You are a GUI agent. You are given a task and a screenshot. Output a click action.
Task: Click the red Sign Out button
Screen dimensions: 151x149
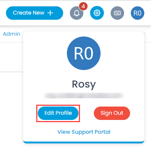pos(112,113)
